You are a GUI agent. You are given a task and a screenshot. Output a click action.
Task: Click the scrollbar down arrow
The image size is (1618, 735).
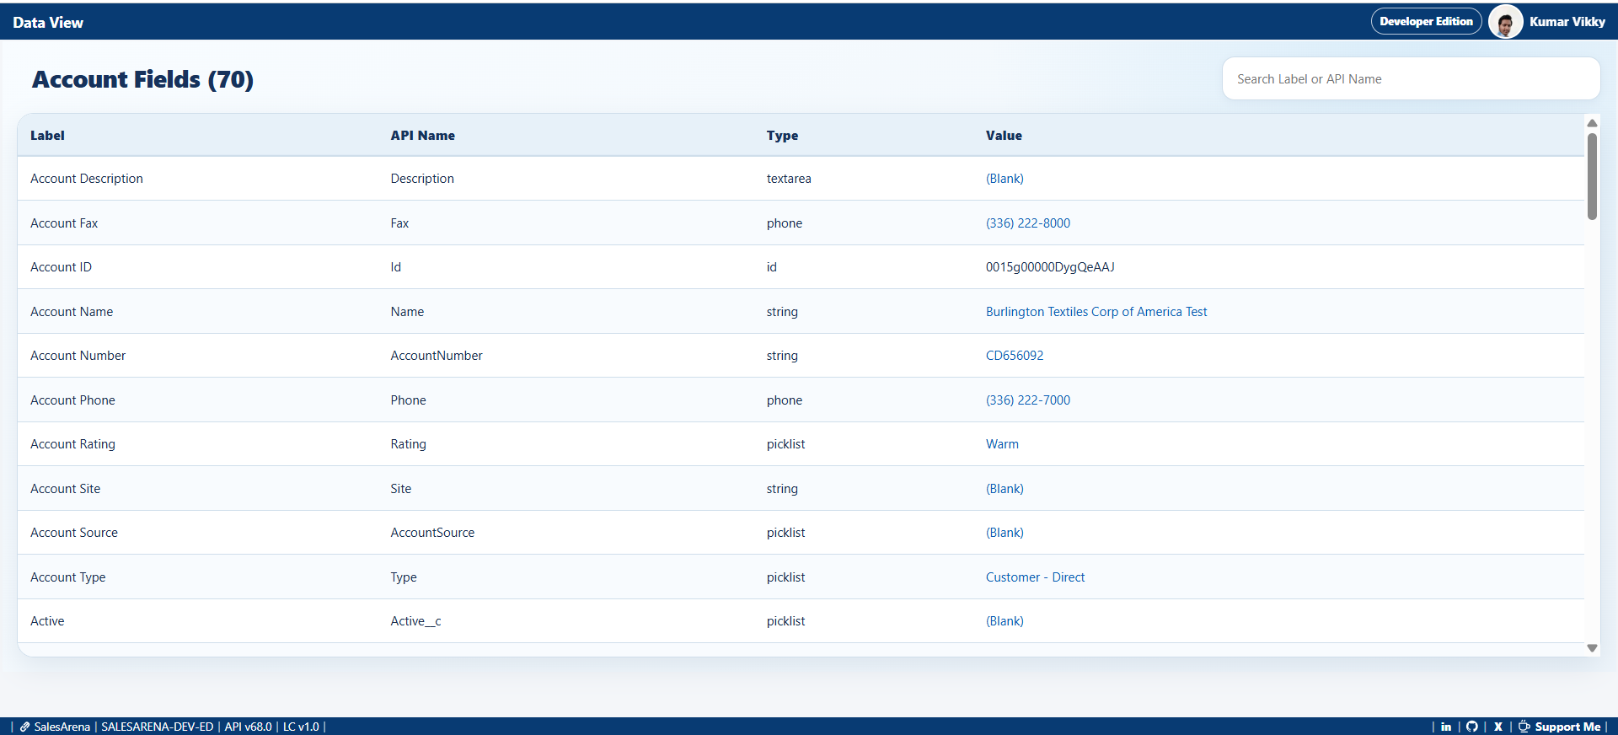(x=1592, y=648)
